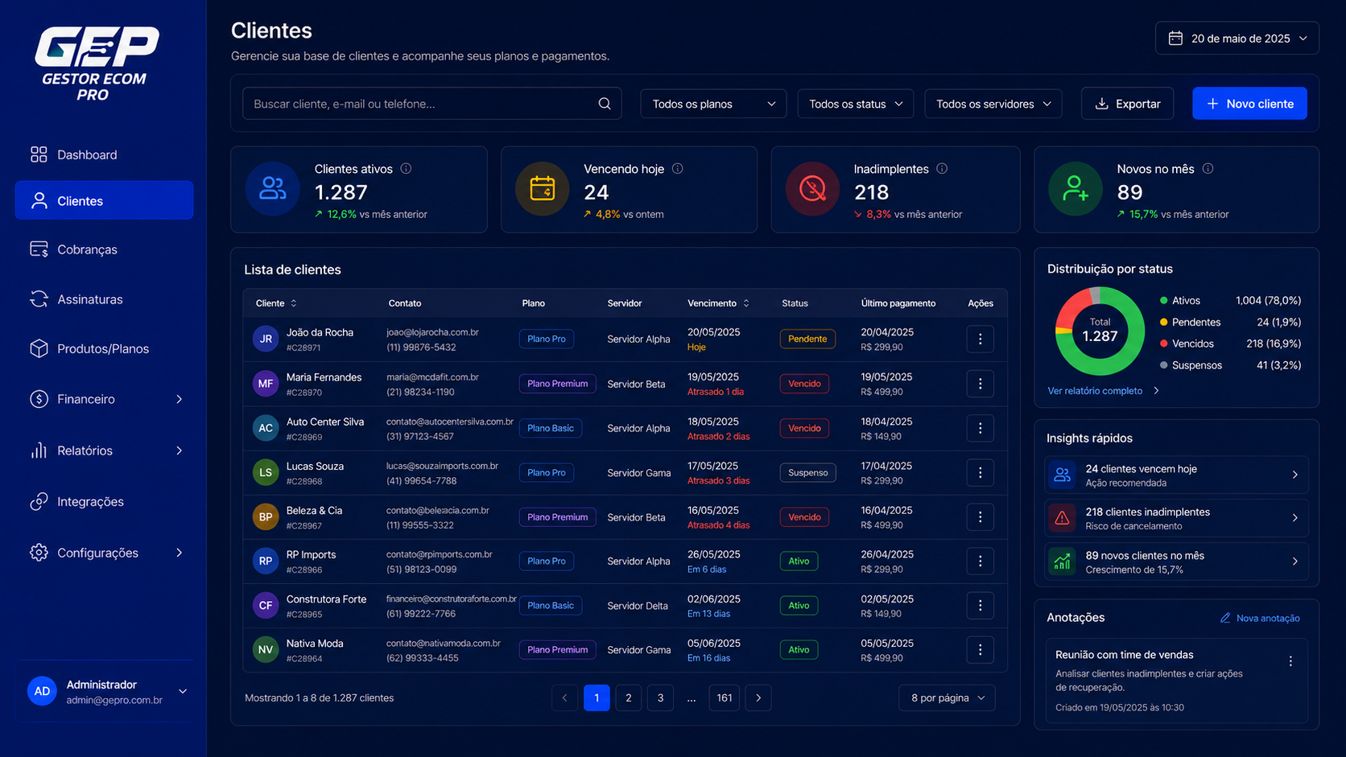Select Clientes in the sidebar
Image resolution: width=1346 pixels, height=757 pixels.
pos(104,200)
